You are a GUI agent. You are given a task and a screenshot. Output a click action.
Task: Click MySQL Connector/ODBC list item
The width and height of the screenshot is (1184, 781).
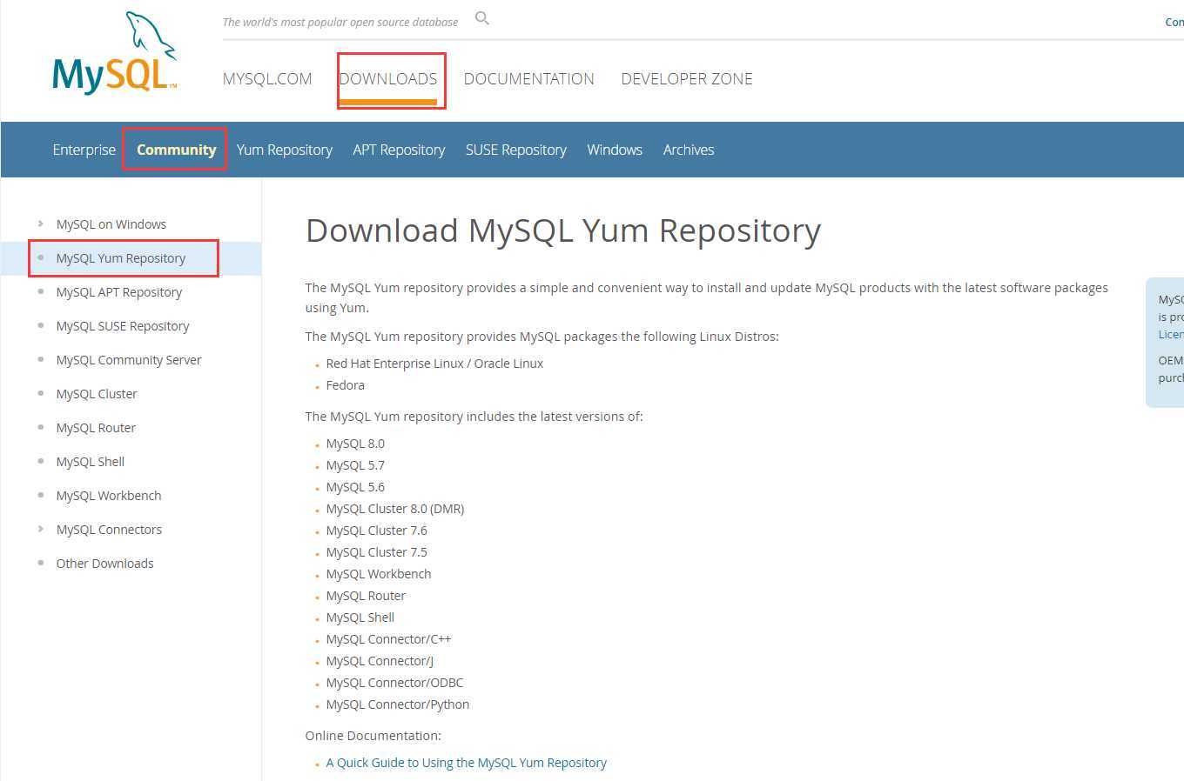pos(395,683)
